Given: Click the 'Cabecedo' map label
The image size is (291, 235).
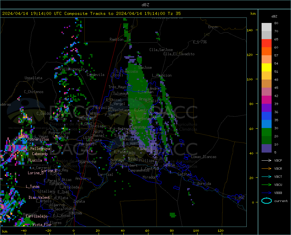Looking at the screenshot, I should click(x=40, y=154).
